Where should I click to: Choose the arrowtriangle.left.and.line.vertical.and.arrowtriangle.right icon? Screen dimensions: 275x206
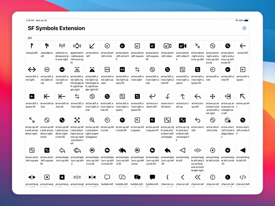click(197, 150)
